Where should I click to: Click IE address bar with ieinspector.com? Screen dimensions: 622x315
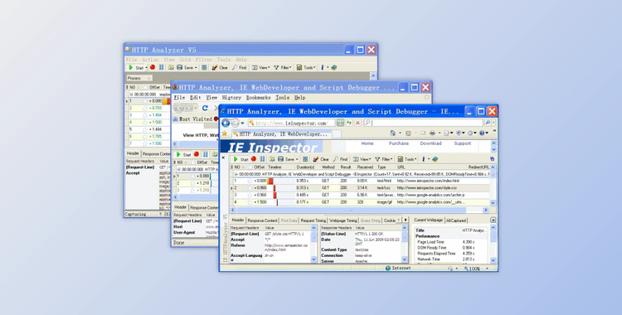[291, 123]
